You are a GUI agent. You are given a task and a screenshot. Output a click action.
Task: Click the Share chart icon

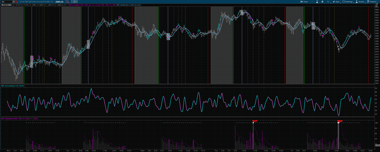(304, 2)
